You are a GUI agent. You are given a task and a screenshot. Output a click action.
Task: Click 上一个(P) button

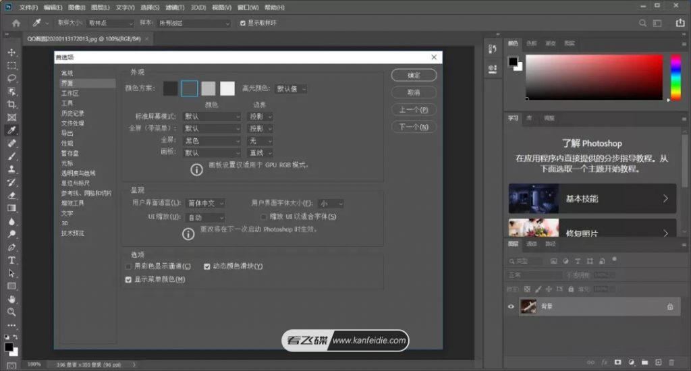[x=414, y=110]
